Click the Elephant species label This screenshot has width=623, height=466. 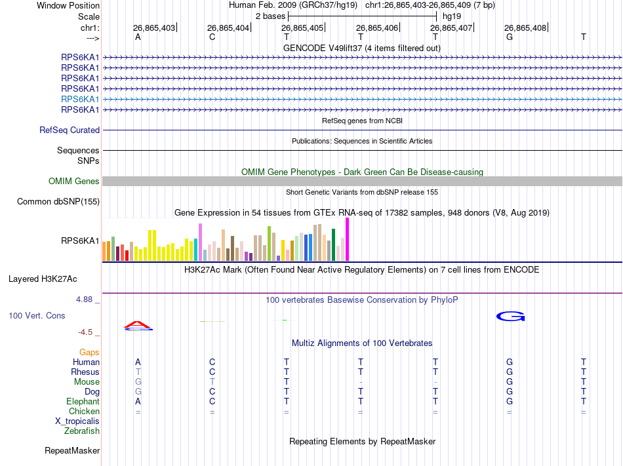83,402
